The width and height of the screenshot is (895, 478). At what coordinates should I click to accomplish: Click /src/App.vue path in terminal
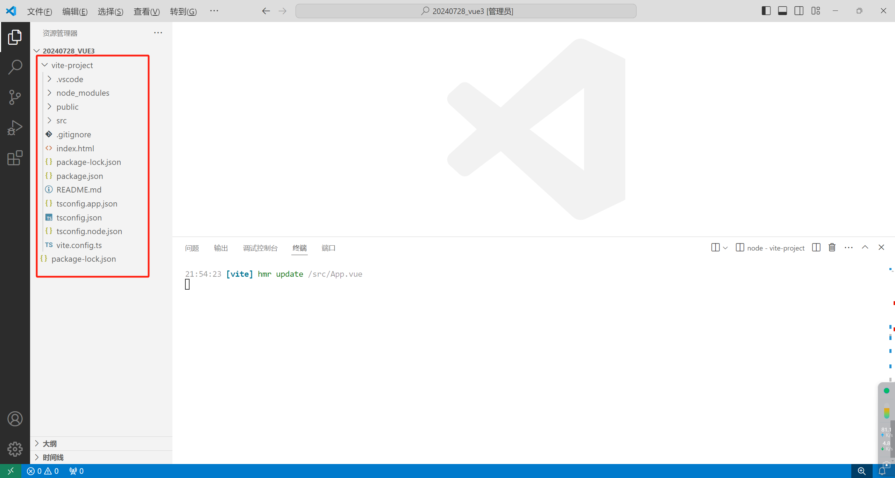click(x=335, y=274)
